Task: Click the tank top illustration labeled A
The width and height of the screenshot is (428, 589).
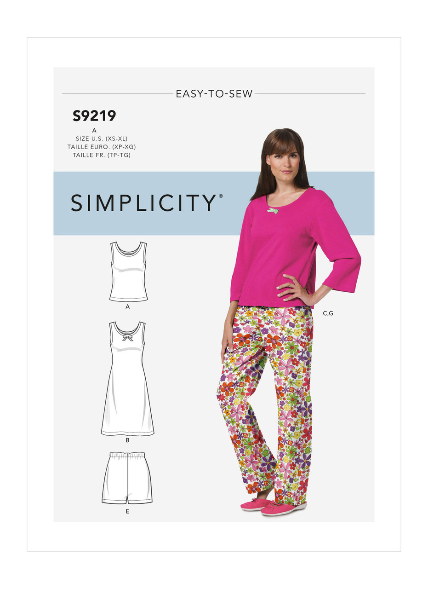Action: [128, 271]
